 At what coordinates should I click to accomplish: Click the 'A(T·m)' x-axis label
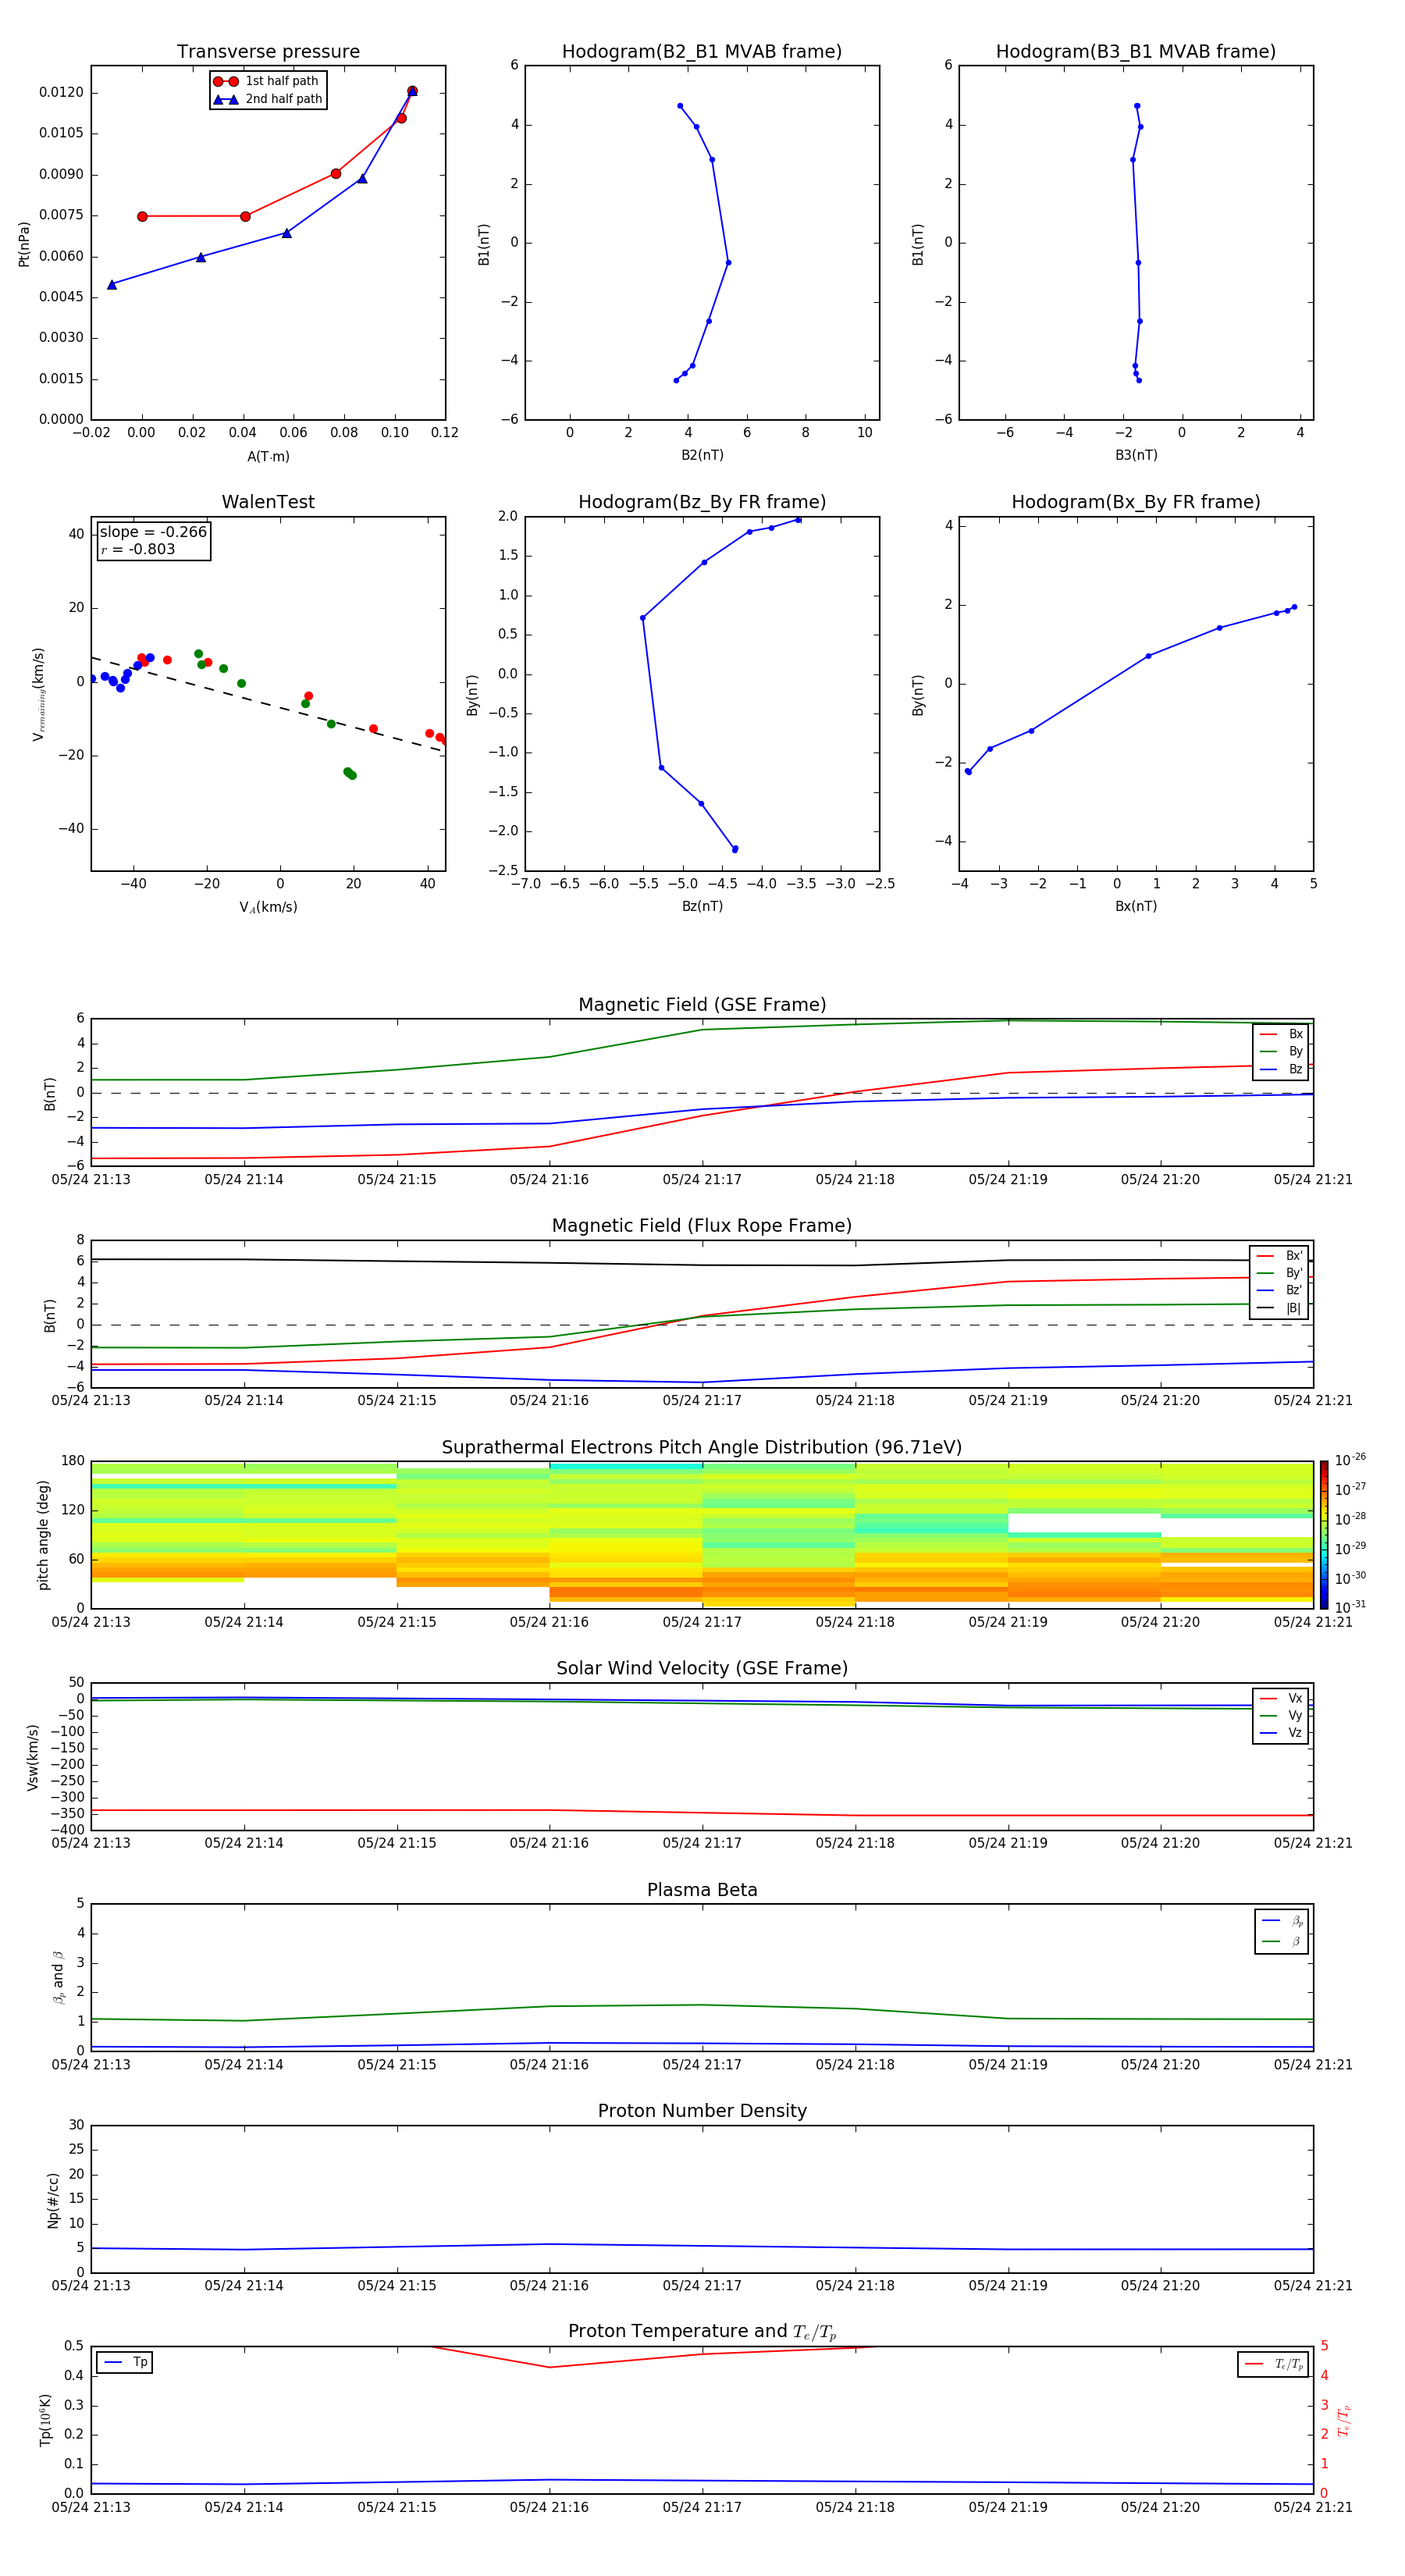268,457
